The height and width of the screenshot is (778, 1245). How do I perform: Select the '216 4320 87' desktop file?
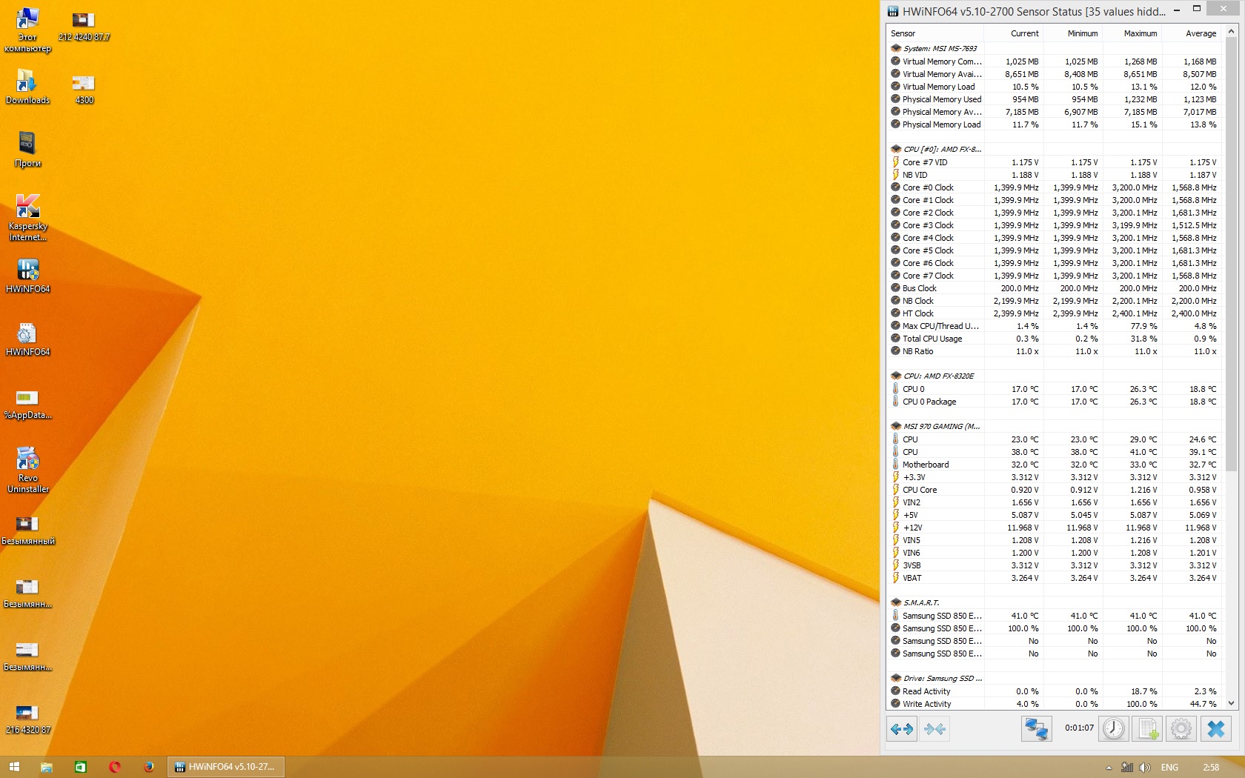tap(27, 719)
